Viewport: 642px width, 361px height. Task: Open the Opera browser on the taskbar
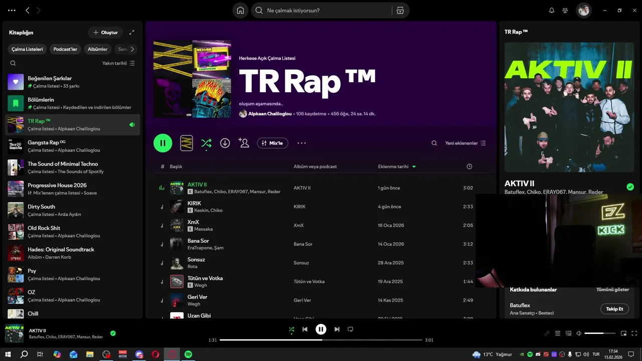[155, 354]
